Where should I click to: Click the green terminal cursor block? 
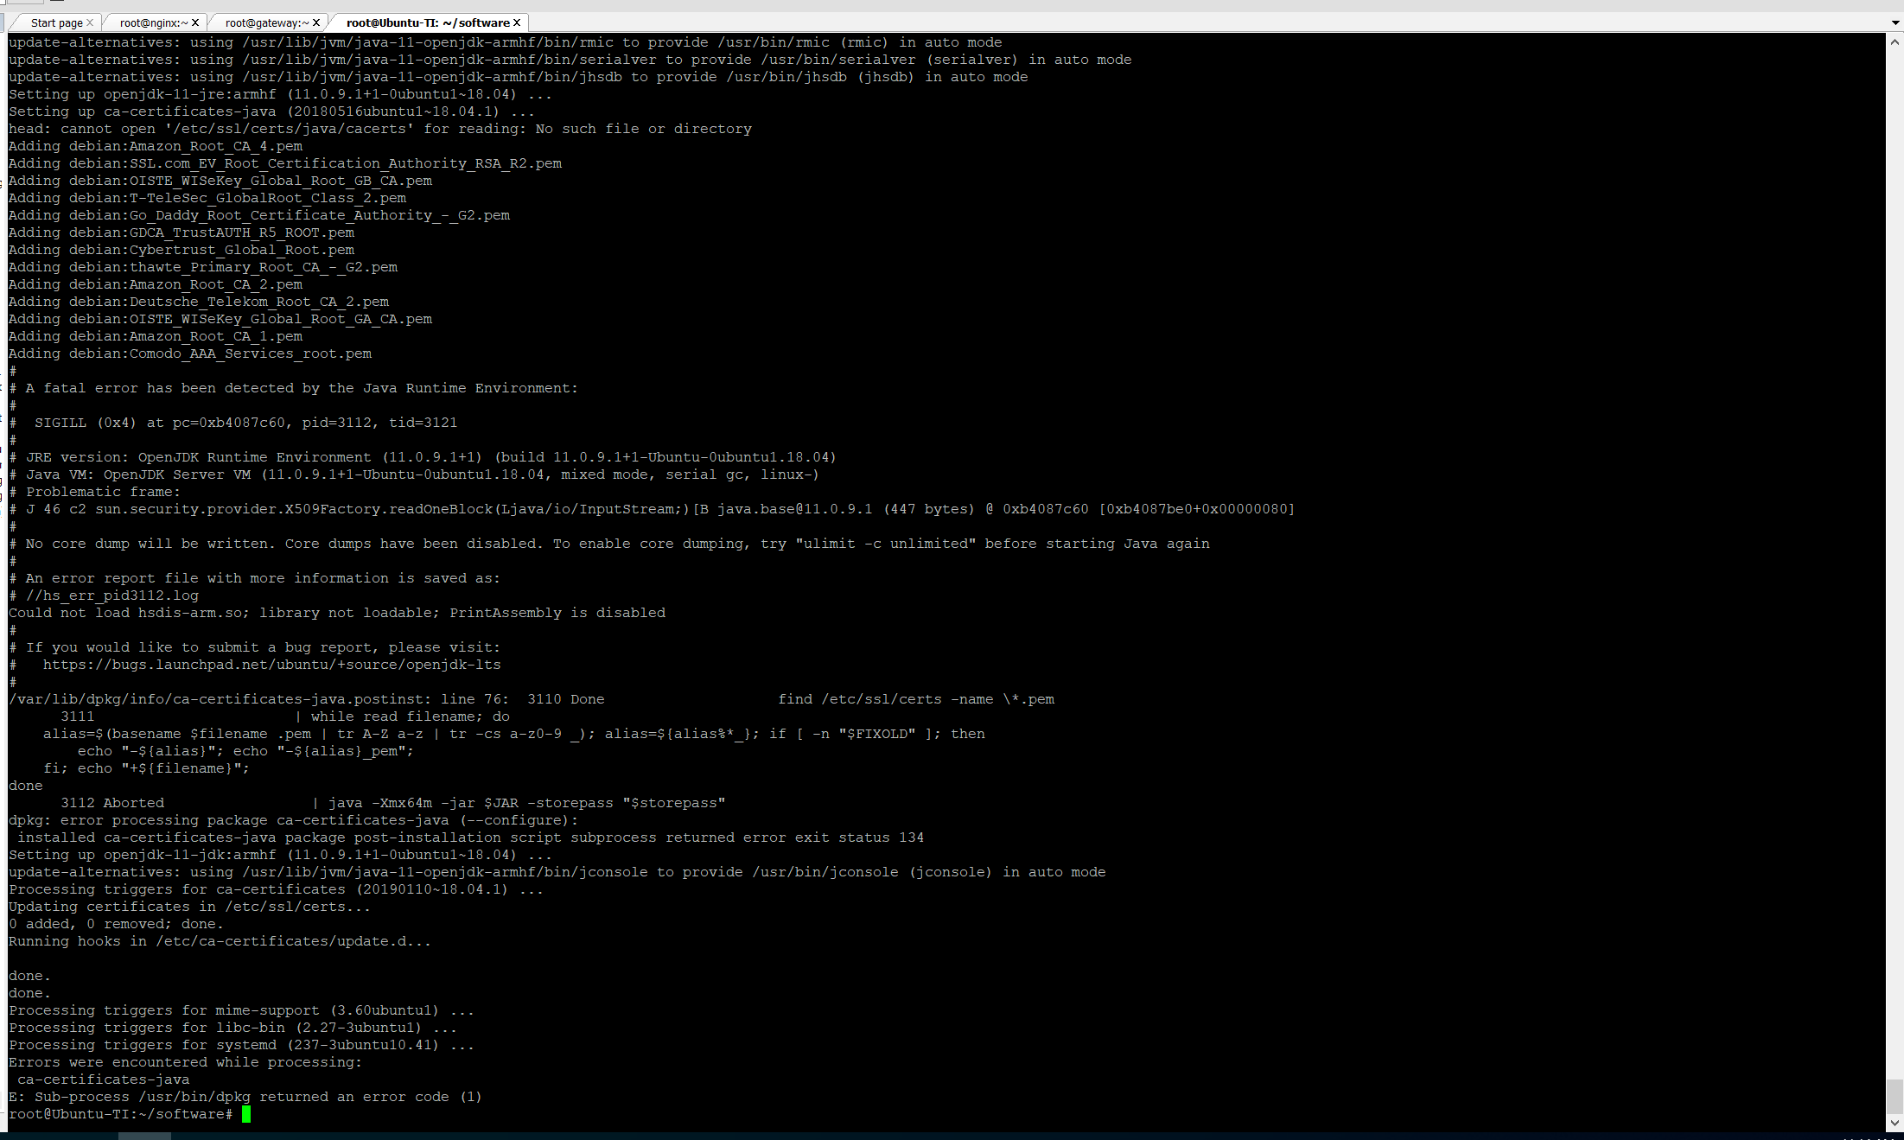246,1114
